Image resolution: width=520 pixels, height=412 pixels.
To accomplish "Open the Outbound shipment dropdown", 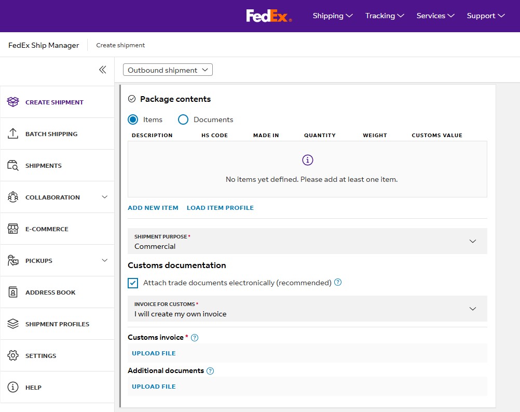I will point(168,70).
